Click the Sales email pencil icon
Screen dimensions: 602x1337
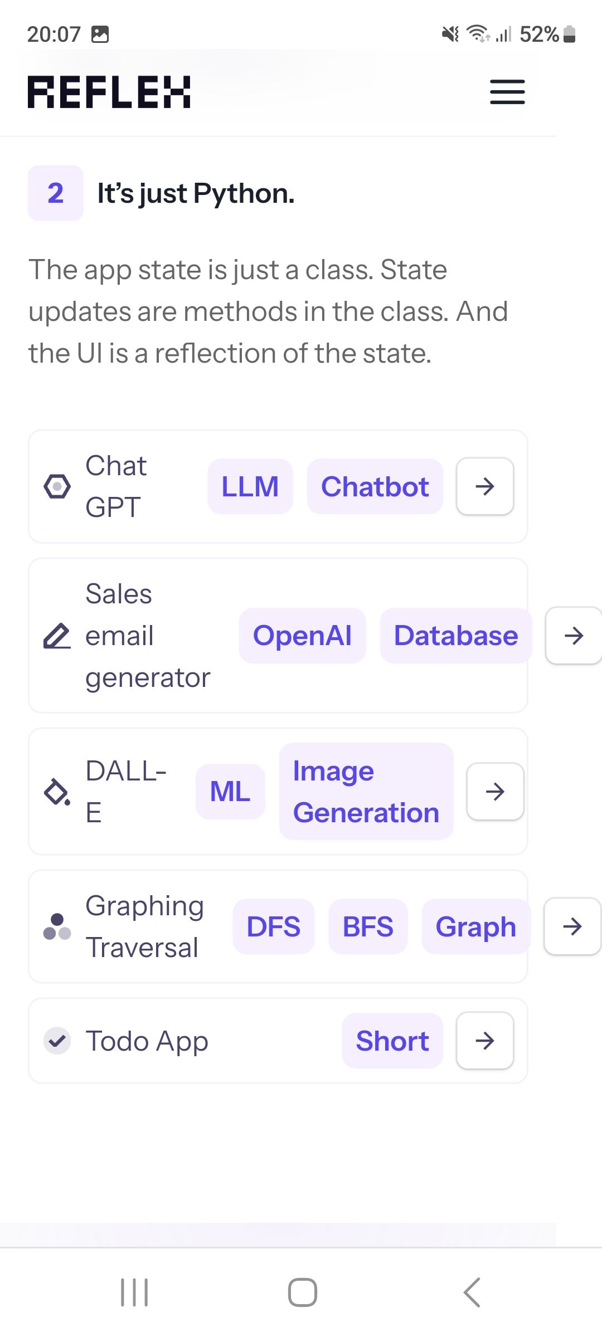click(x=57, y=636)
